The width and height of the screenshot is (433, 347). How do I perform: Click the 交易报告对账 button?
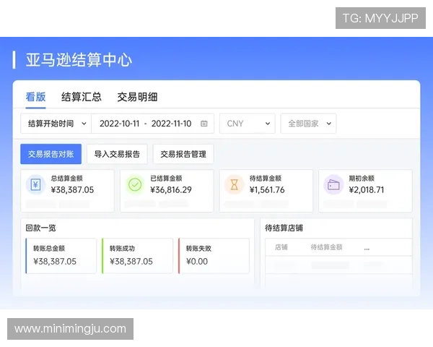pos(51,154)
